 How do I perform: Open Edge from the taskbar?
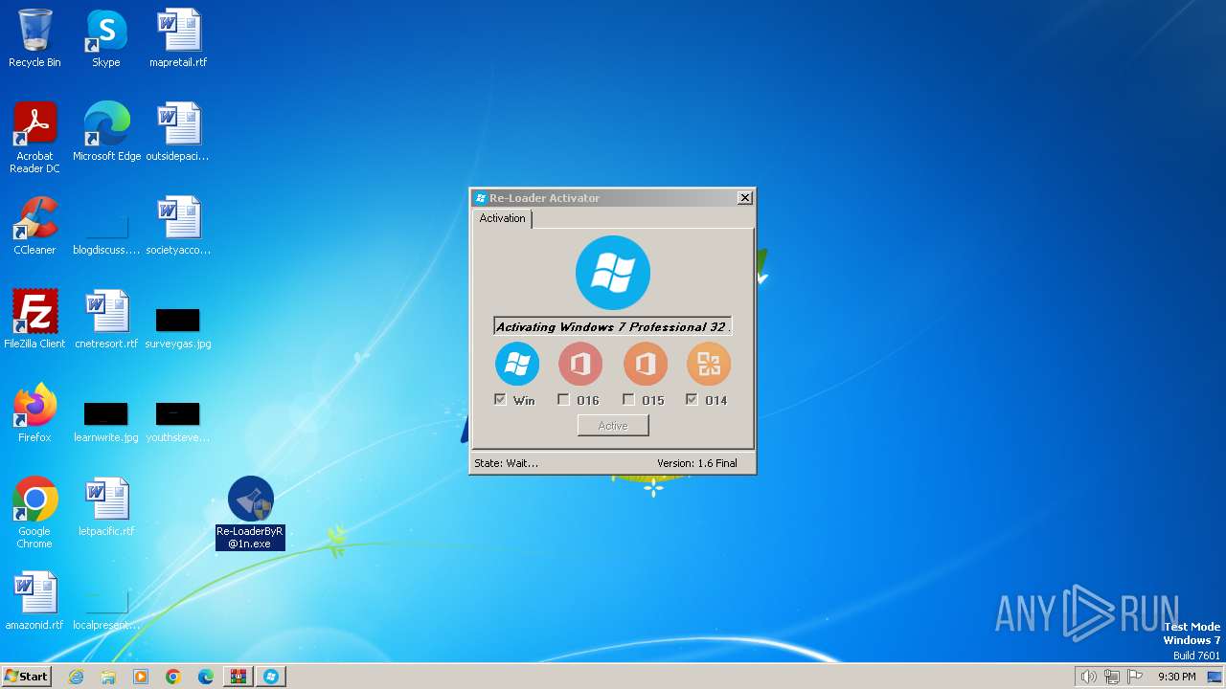coord(206,677)
